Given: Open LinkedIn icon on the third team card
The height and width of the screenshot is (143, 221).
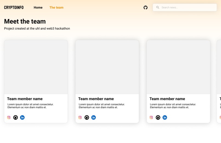Looking at the screenshot, I should [x=165, y=117].
